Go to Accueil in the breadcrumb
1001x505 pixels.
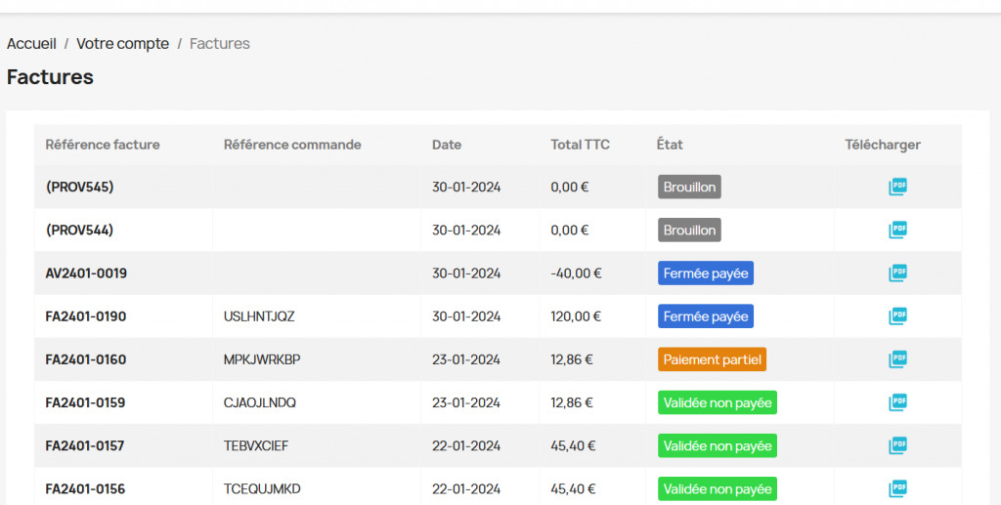(x=31, y=44)
